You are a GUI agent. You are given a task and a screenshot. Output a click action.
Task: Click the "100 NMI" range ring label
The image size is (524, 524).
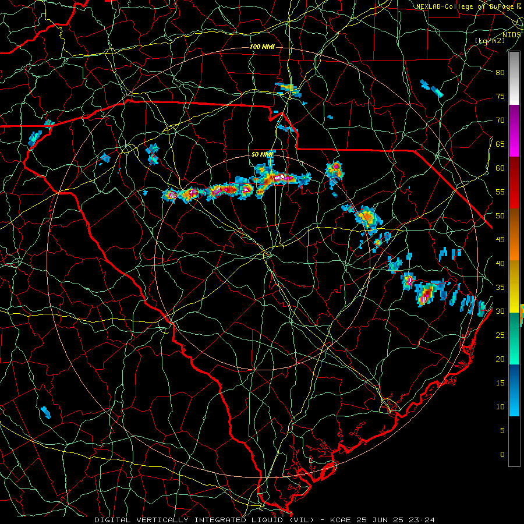click(x=262, y=47)
